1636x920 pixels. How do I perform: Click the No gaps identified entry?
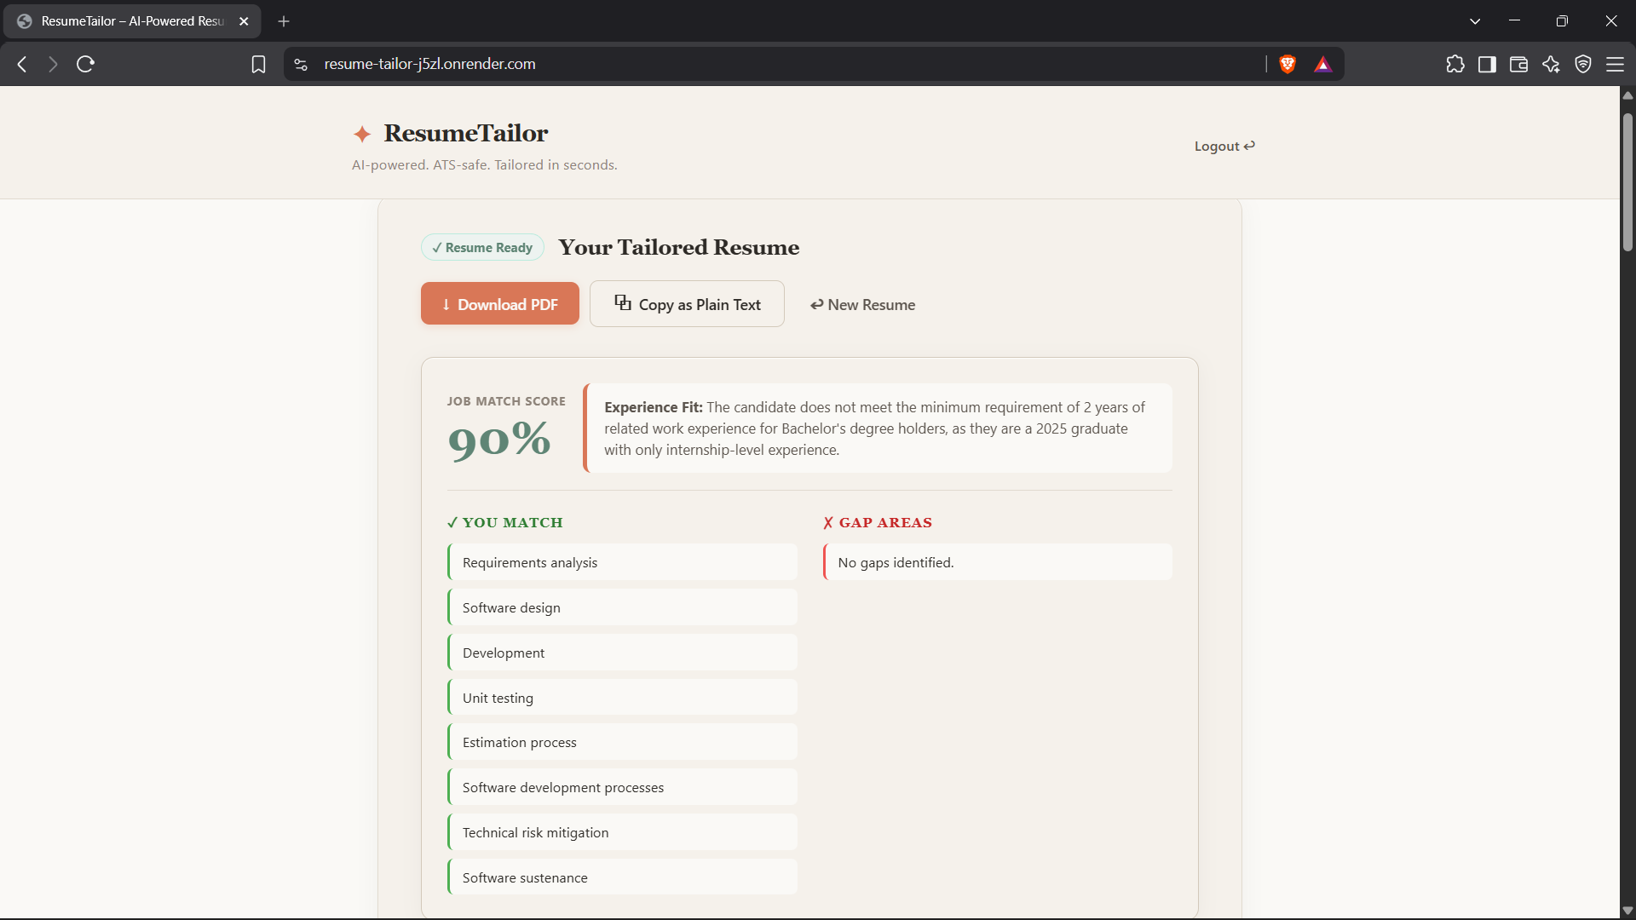[998, 562]
